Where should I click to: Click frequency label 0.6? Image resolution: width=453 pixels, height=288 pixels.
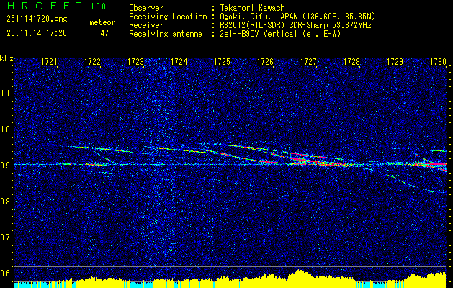6,274
